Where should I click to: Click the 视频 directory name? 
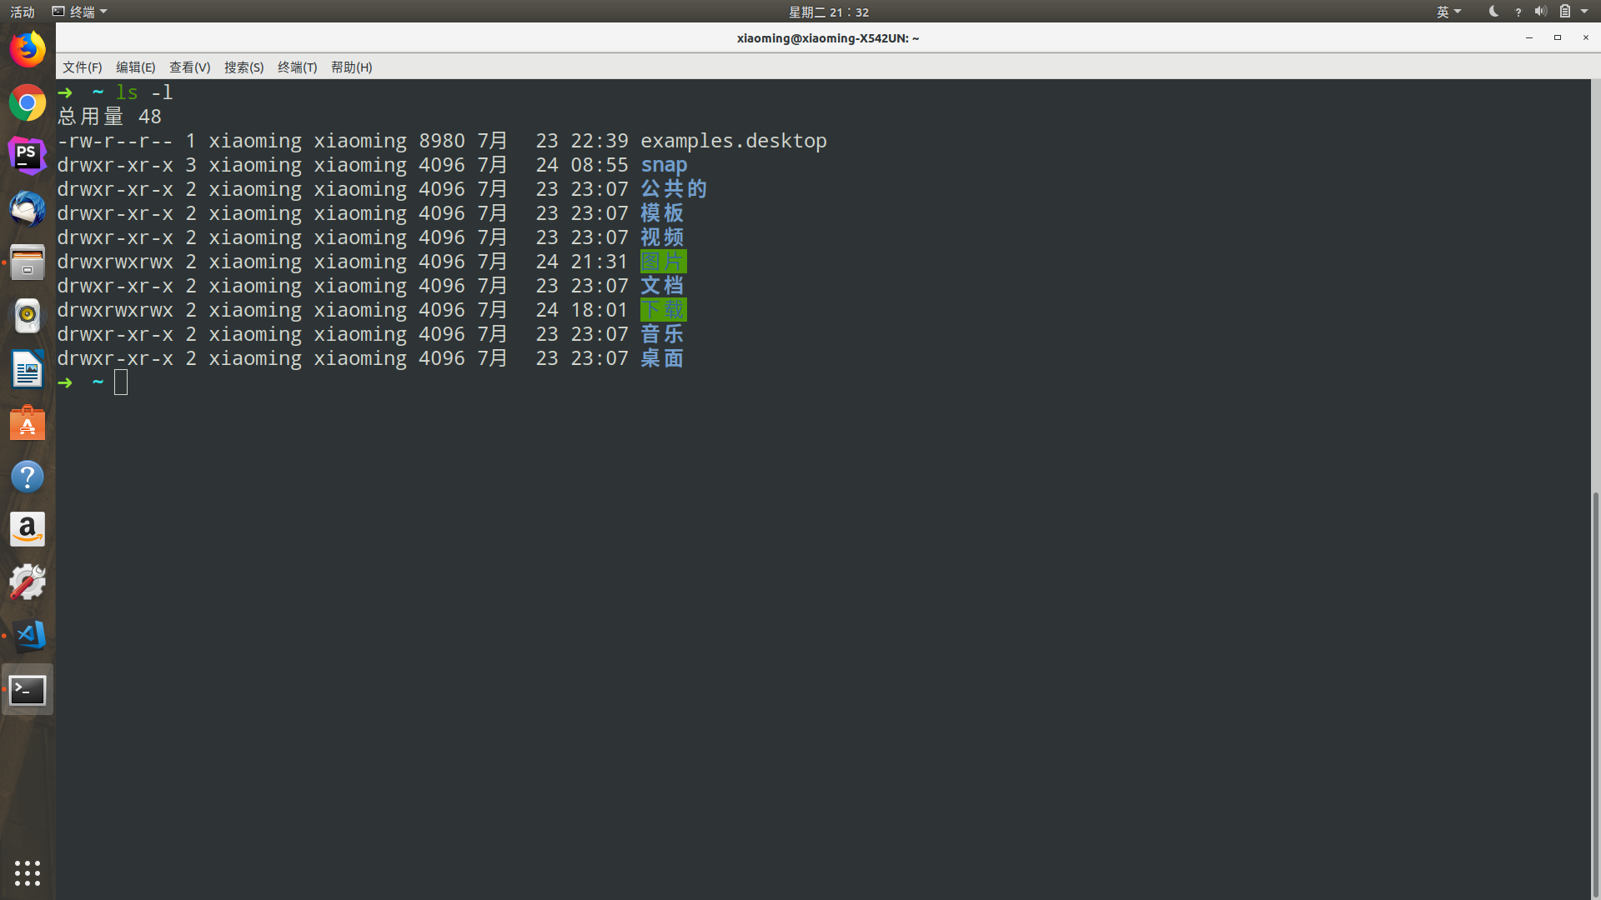pyautogui.click(x=662, y=237)
